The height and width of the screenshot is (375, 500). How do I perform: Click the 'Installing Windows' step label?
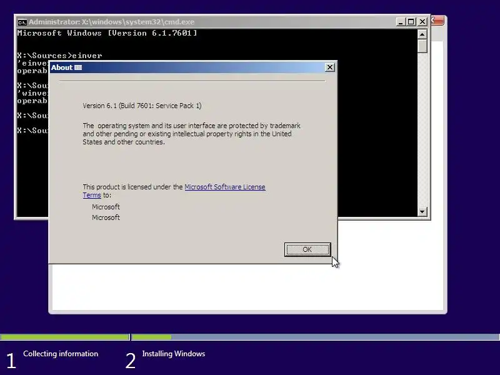coord(174,354)
